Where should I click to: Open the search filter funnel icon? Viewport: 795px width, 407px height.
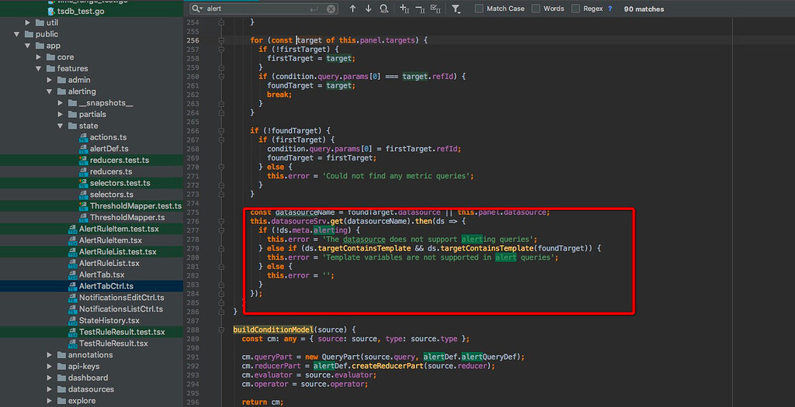click(x=457, y=9)
